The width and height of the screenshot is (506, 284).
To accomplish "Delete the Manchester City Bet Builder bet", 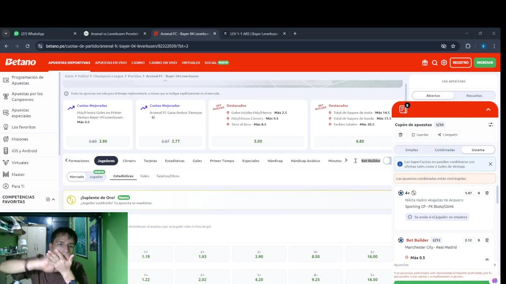I will point(487,240).
